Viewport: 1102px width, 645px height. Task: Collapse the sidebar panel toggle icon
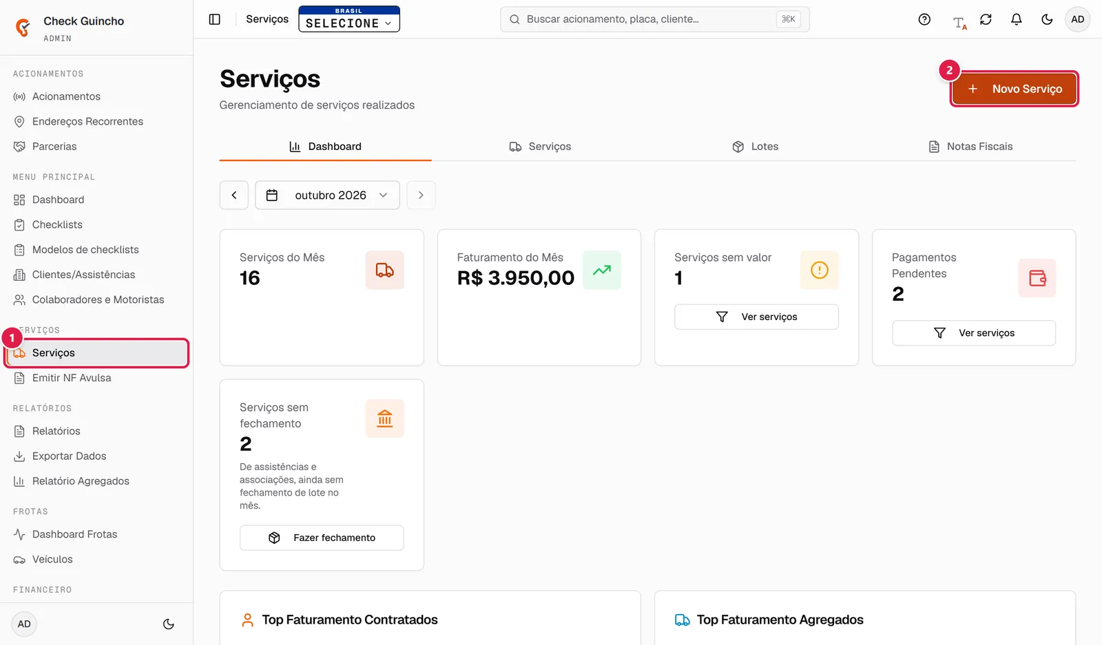click(x=215, y=19)
